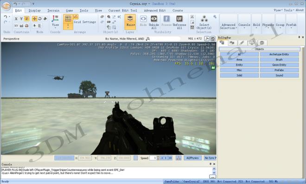Switch to the Terrain ribbon tab
The width and height of the screenshot is (306, 184).
click(53, 11)
